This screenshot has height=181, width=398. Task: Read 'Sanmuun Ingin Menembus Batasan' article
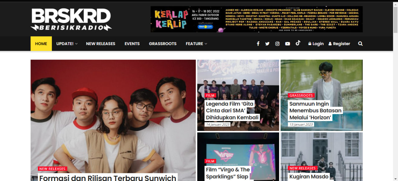[315, 110]
